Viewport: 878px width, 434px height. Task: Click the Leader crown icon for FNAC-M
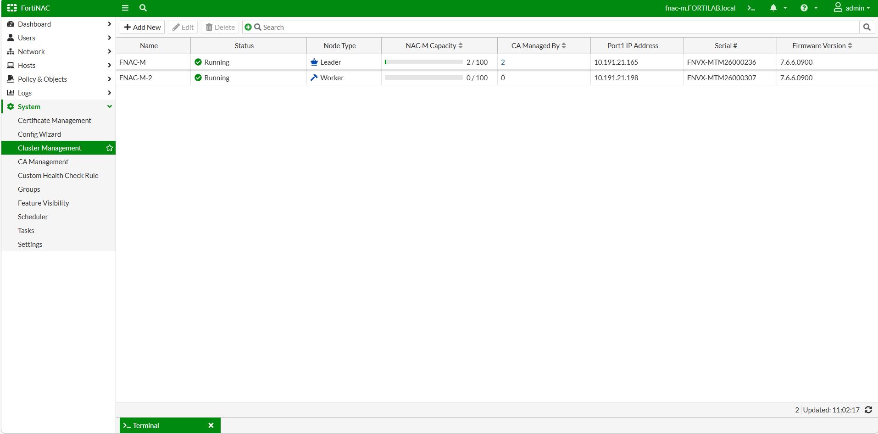(x=314, y=62)
